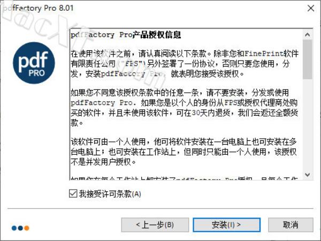Go back with the 上一步(B) button
The width and height of the screenshot is (321, 241).
coord(155,225)
